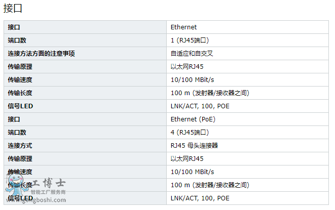Select the 1 (RJ45端口) cell
This screenshot has width=335, height=210.
(247, 40)
